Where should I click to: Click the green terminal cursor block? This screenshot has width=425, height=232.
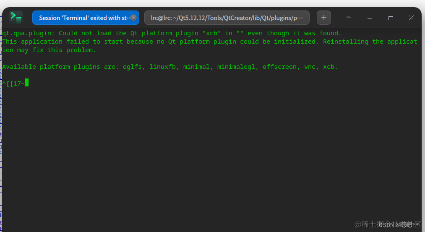[26, 83]
